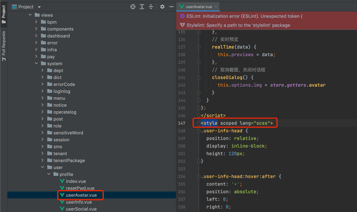This screenshot has height=212, width=357.
Task: Collapse the profile folder
Action: pos(49,174)
